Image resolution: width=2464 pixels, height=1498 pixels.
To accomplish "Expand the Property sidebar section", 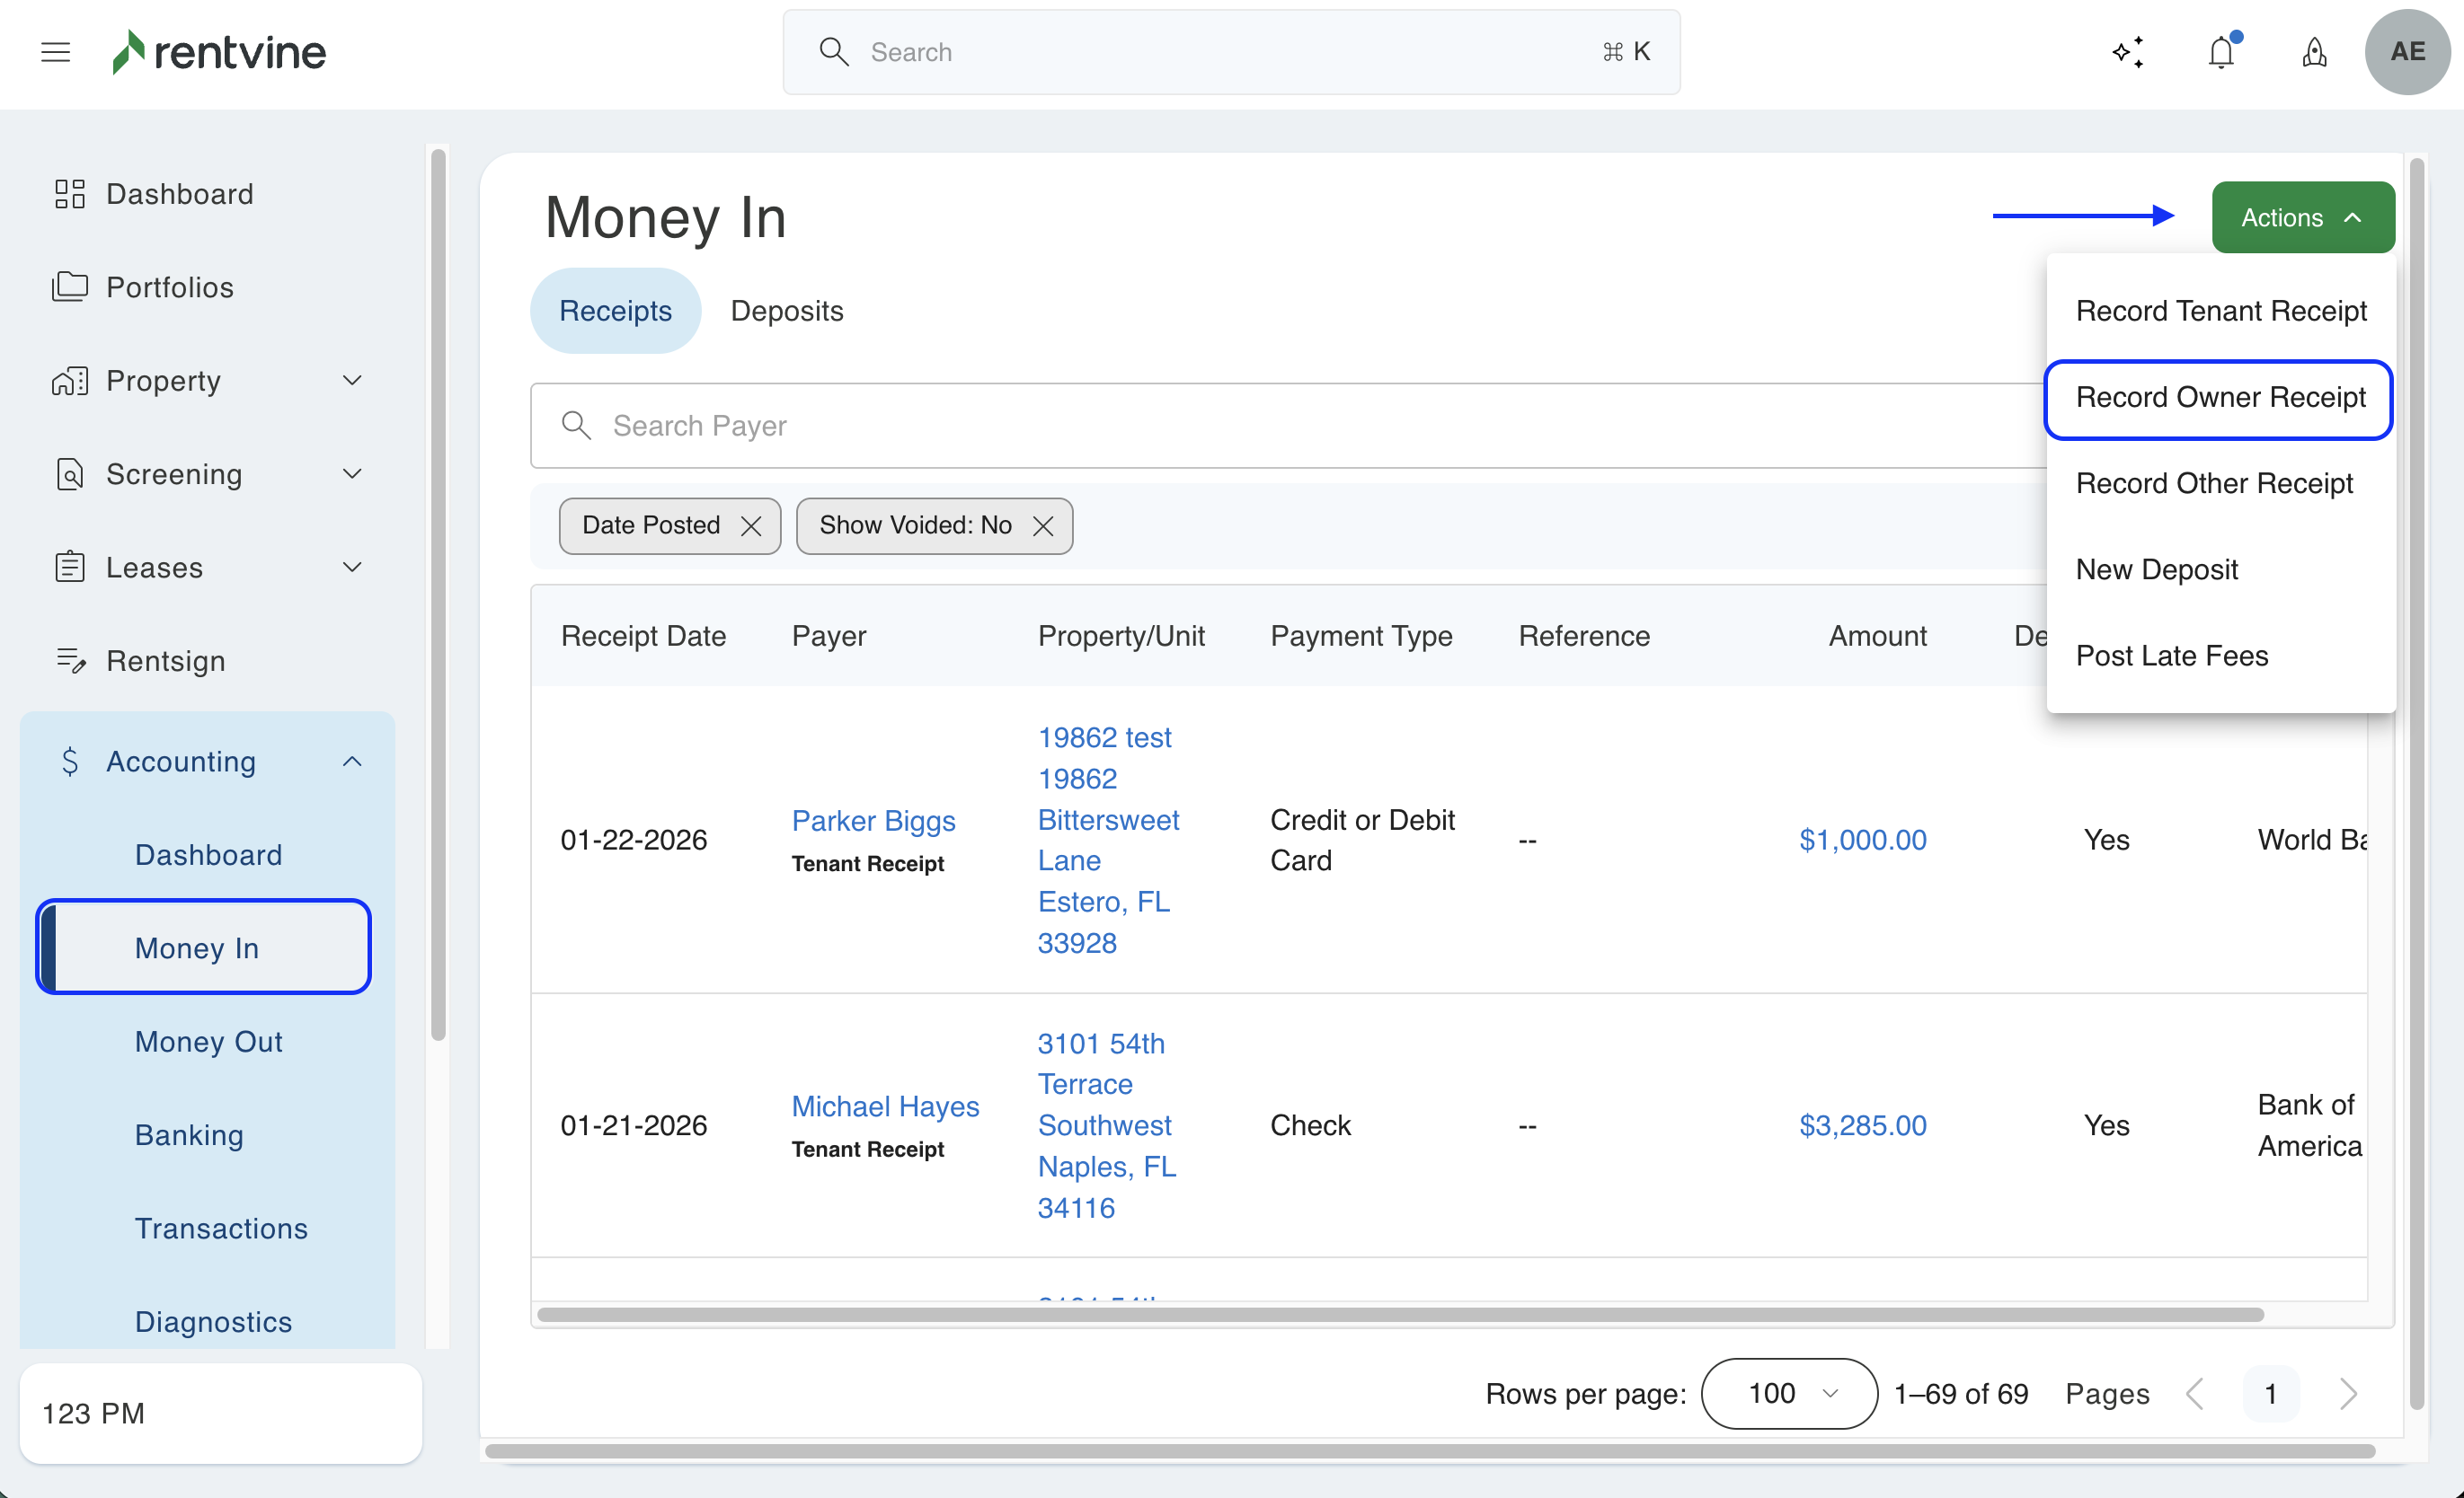I will (352, 381).
